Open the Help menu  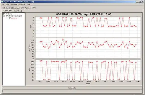coord(29,4)
